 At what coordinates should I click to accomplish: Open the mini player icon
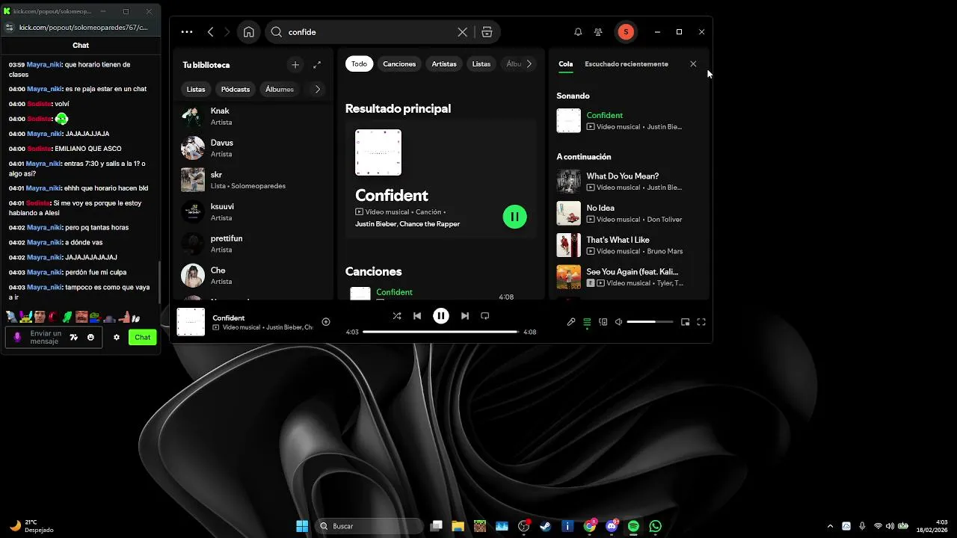(685, 322)
